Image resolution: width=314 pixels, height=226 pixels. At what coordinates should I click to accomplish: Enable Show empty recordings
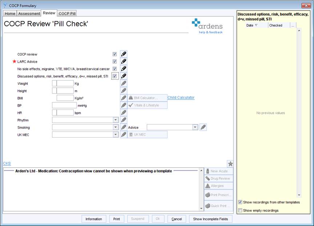[x=240, y=210]
